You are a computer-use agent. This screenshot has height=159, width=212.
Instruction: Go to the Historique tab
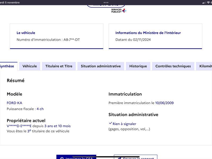[138, 66]
